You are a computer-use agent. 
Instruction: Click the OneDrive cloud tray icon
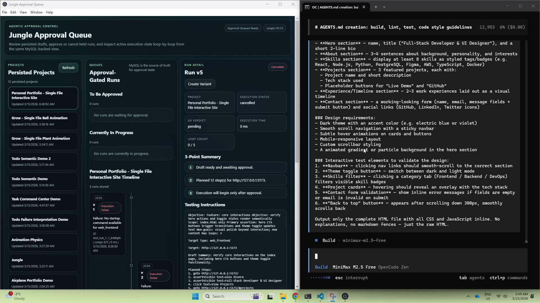(x=477, y=296)
